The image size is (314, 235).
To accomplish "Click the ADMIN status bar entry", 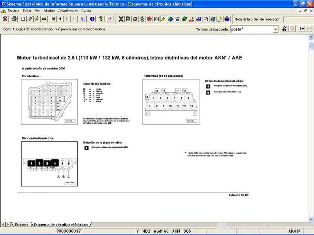I will pos(294,231).
